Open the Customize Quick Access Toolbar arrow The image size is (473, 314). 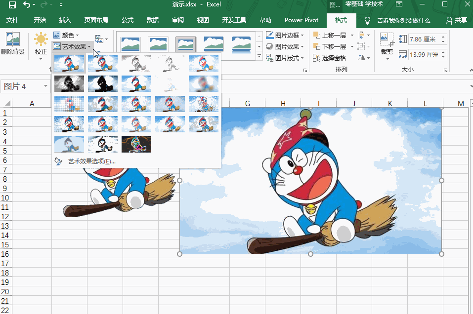tap(61, 5)
